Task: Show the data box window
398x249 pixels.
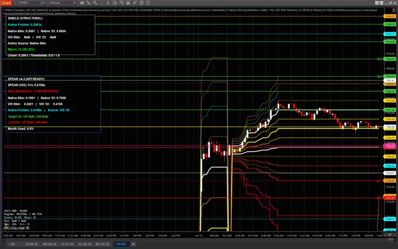Action: pyautogui.click(x=115, y=3)
